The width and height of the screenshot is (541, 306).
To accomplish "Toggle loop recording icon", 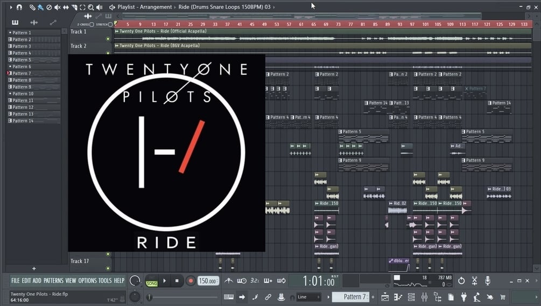I will tap(281, 281).
